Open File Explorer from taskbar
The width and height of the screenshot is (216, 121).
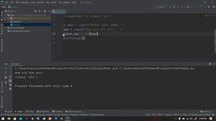[9, 119]
